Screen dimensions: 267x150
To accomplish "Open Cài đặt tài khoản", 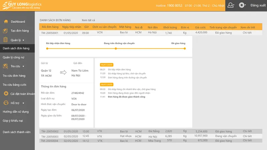I will [22, 94].
